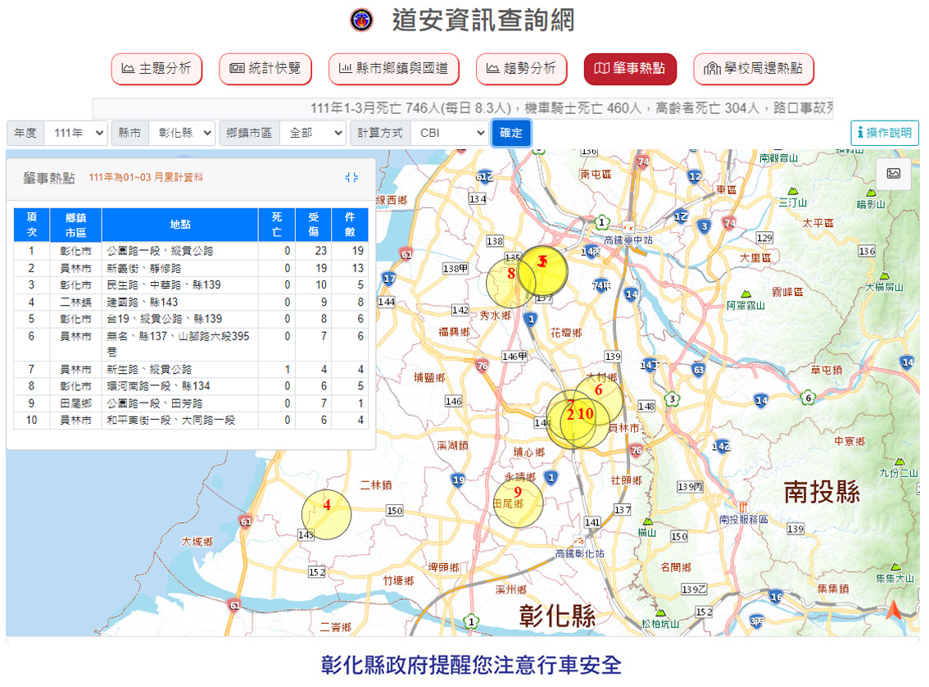Select hotspot circle 9 in 田尾鄉
The height and width of the screenshot is (687, 929).
(x=518, y=502)
